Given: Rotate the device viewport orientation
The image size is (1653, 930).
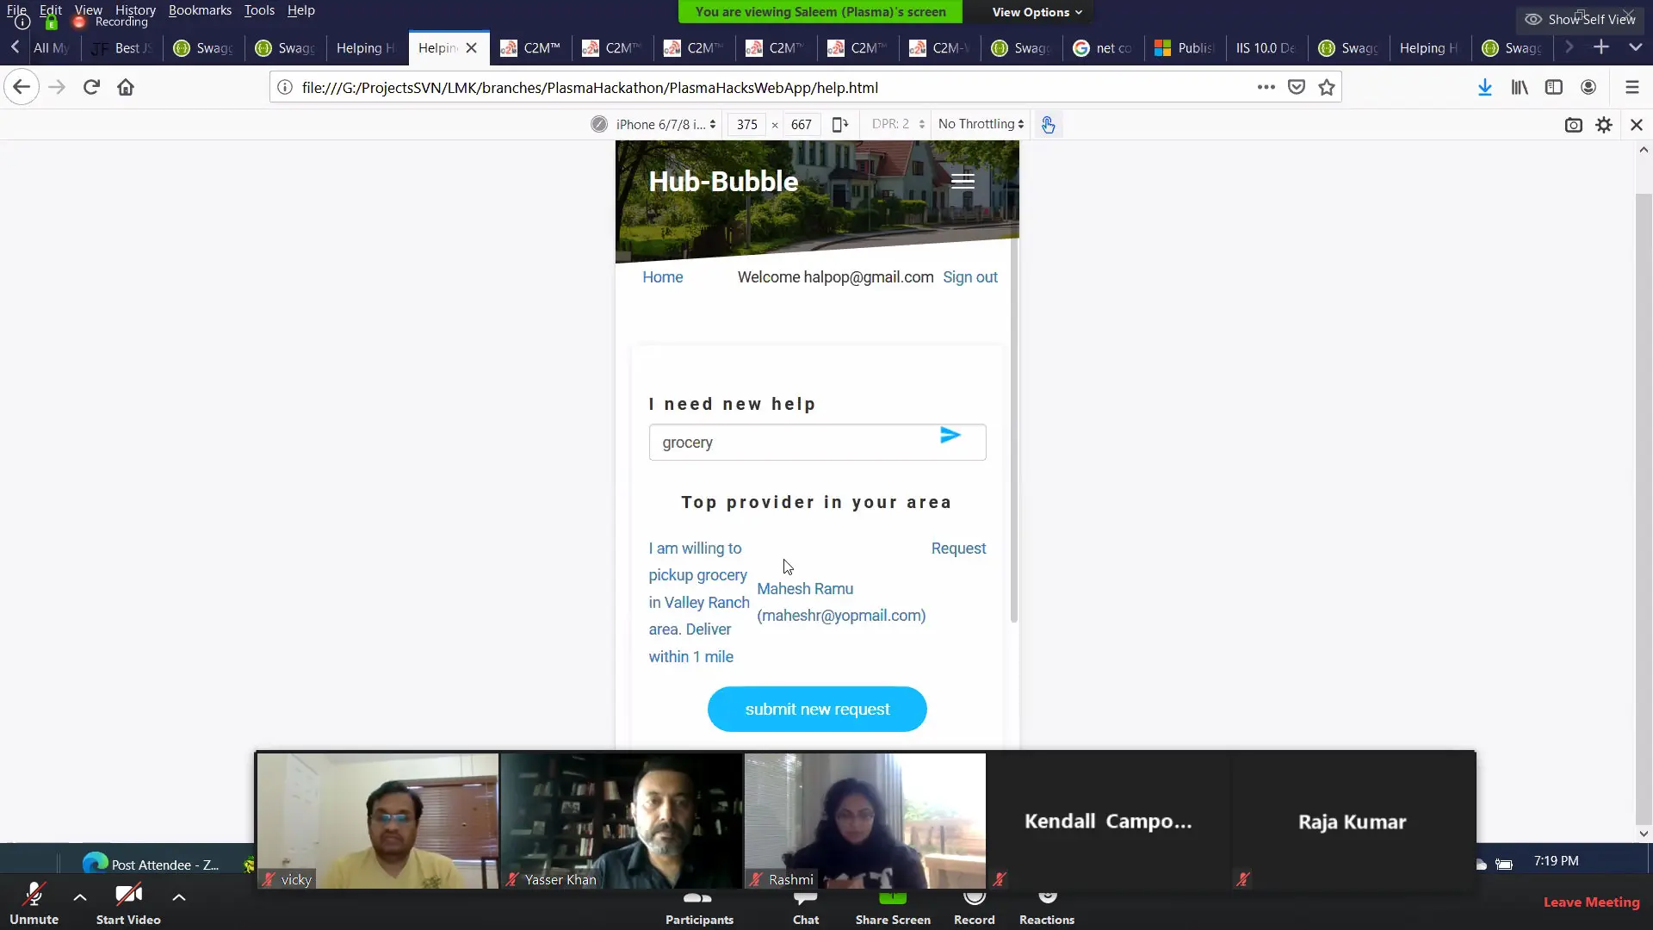Looking at the screenshot, I should pyautogui.click(x=840, y=125).
